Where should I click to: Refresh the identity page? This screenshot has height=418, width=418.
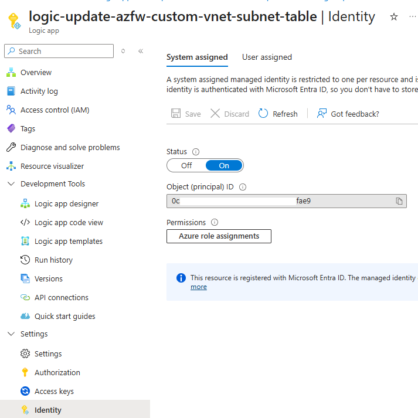point(278,114)
